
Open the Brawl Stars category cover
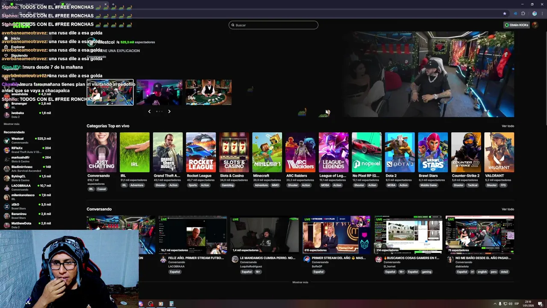pyautogui.click(x=433, y=152)
